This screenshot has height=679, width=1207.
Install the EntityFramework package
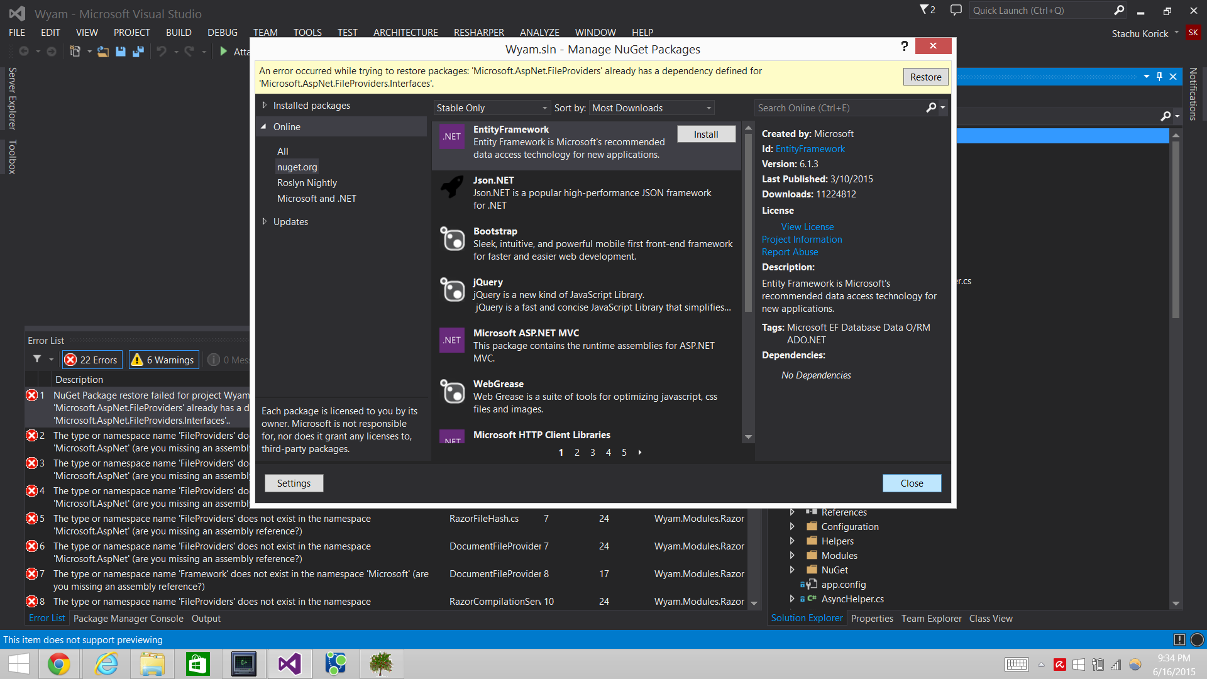[x=706, y=134]
